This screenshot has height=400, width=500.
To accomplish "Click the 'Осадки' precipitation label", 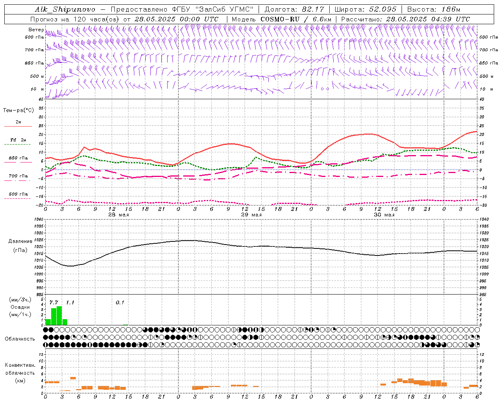I will coord(20,307).
